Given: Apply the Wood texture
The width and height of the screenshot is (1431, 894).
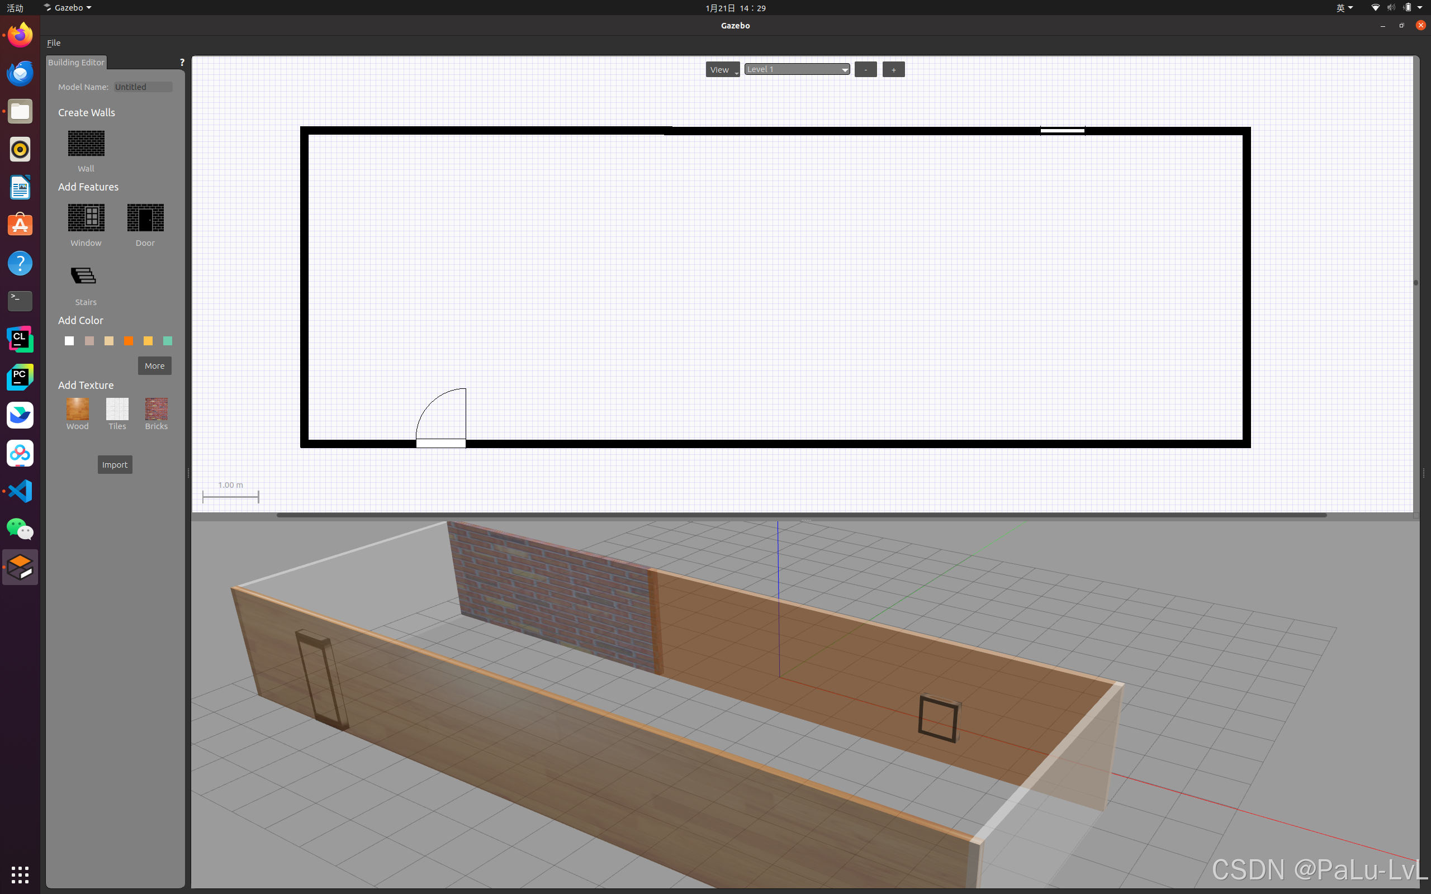Looking at the screenshot, I should (78, 409).
